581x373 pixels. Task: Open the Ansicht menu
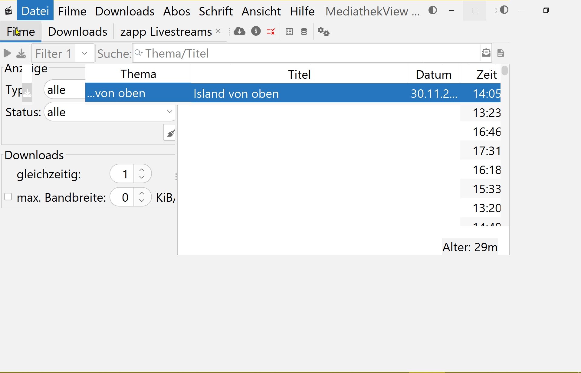pos(261,11)
